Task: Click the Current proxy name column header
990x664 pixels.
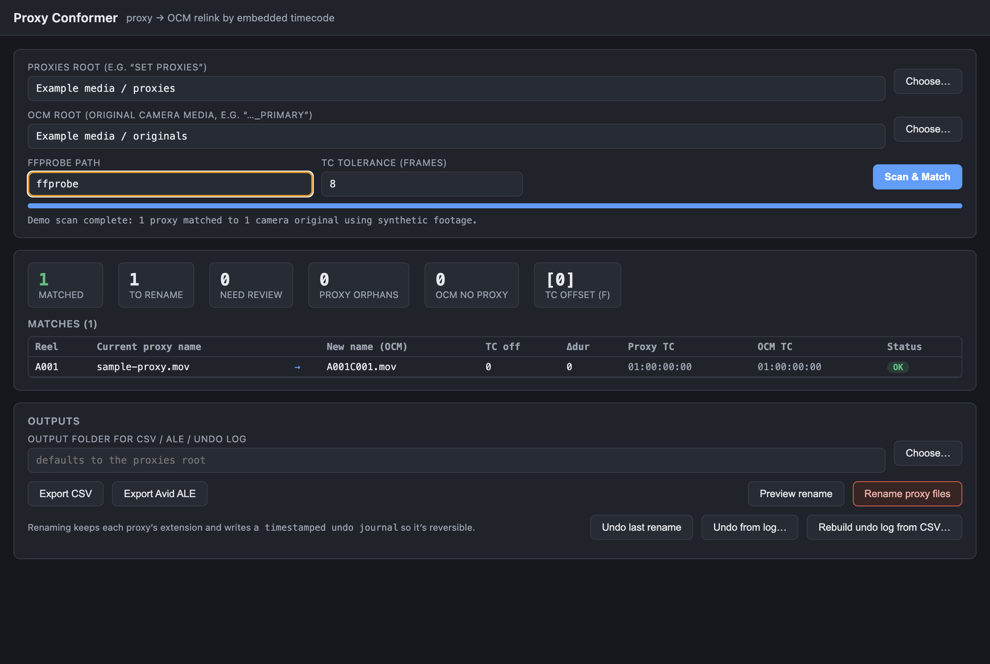Action: [149, 347]
